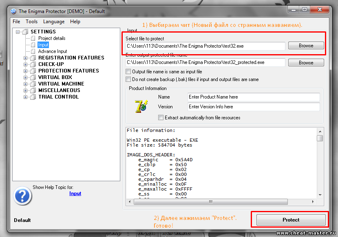
Task: Click the 'Select file to protect' path field
Action: coord(205,46)
